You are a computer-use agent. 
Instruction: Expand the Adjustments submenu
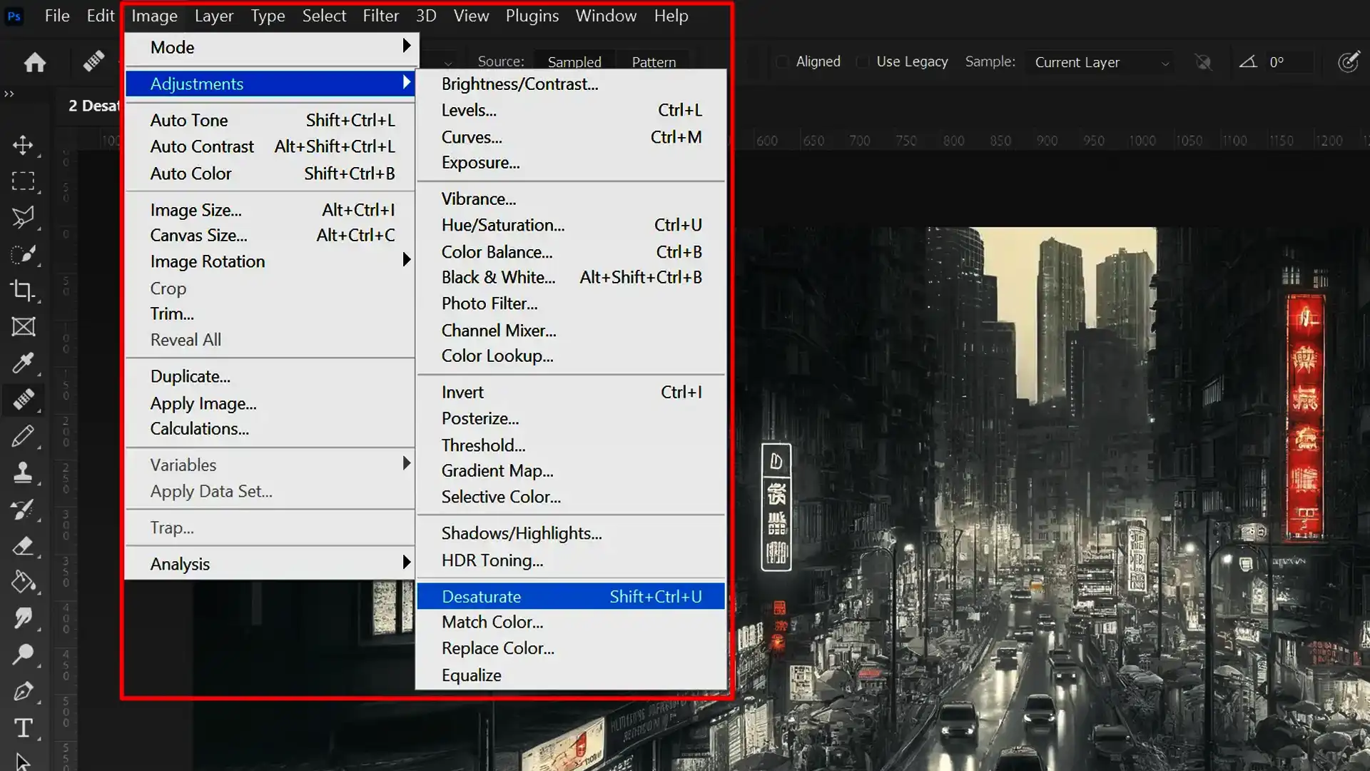(x=272, y=83)
